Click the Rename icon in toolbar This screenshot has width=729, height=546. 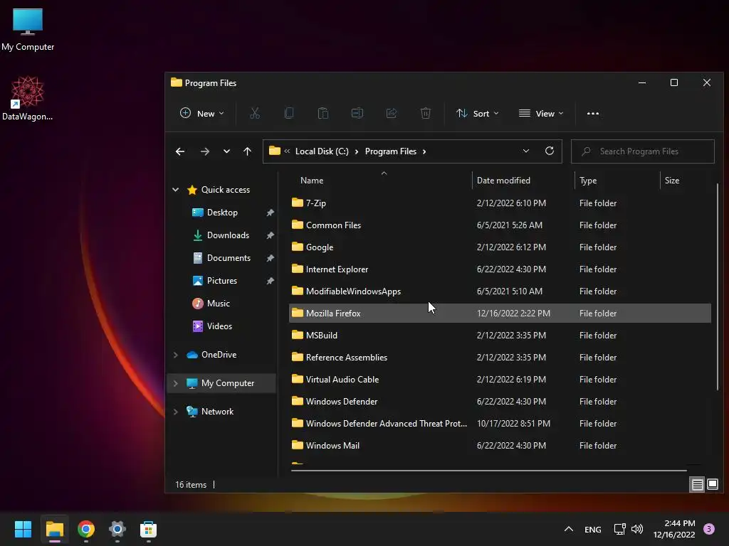click(x=357, y=113)
